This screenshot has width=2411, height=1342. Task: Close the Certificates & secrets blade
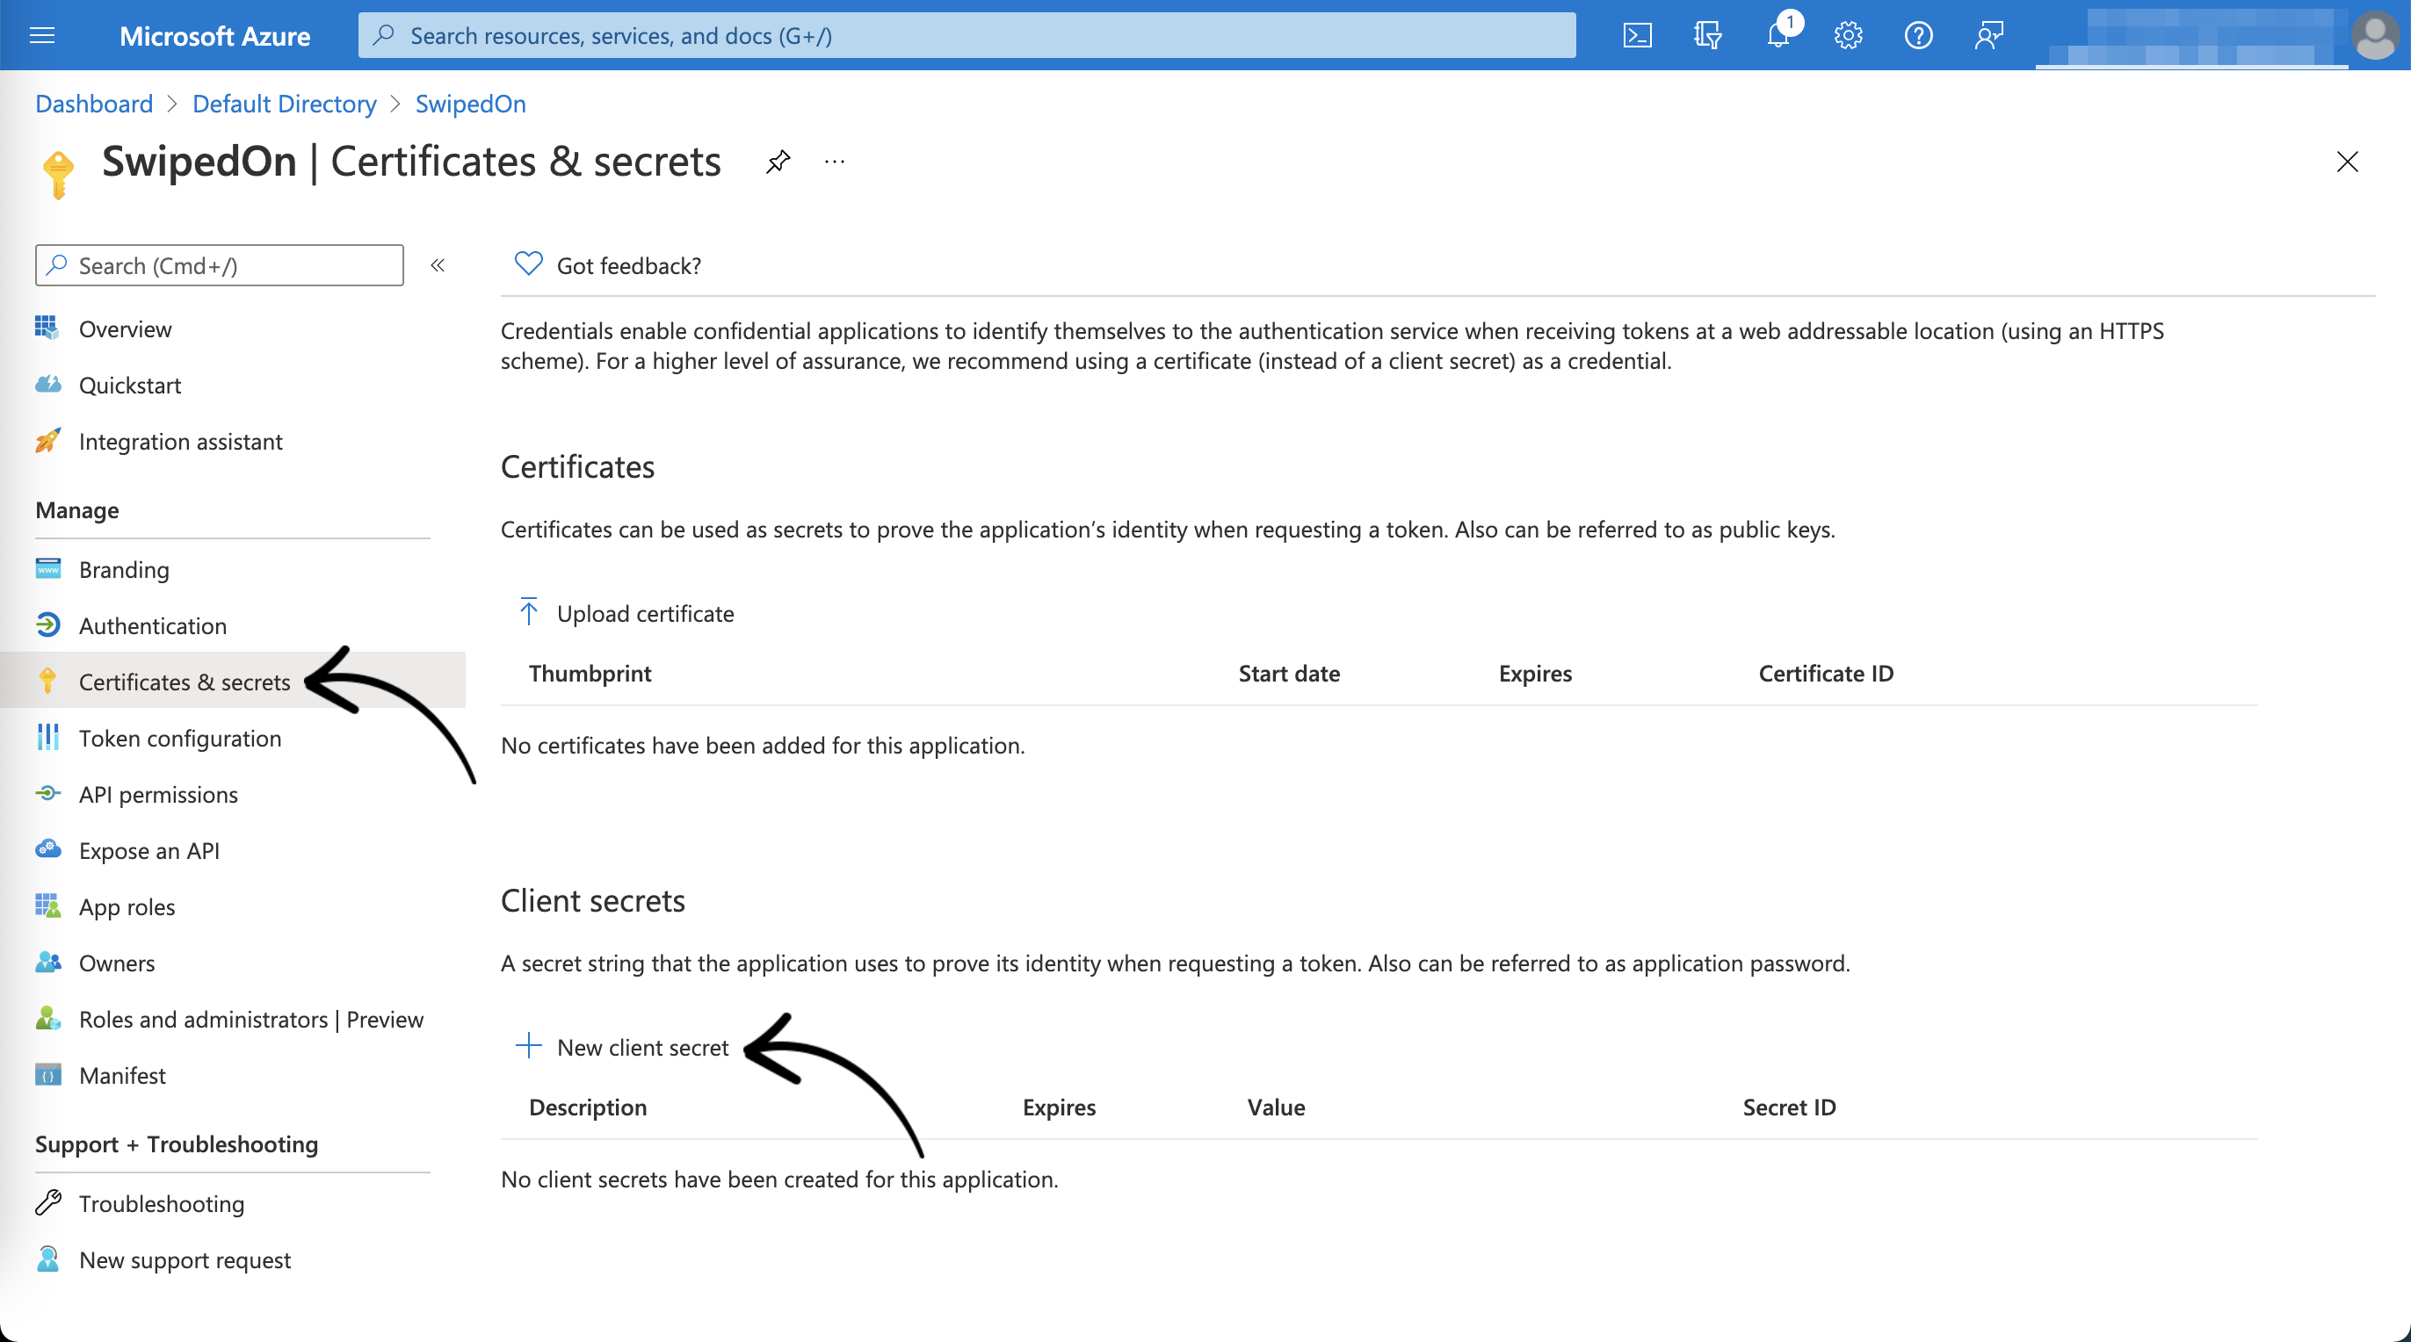[x=2346, y=162]
